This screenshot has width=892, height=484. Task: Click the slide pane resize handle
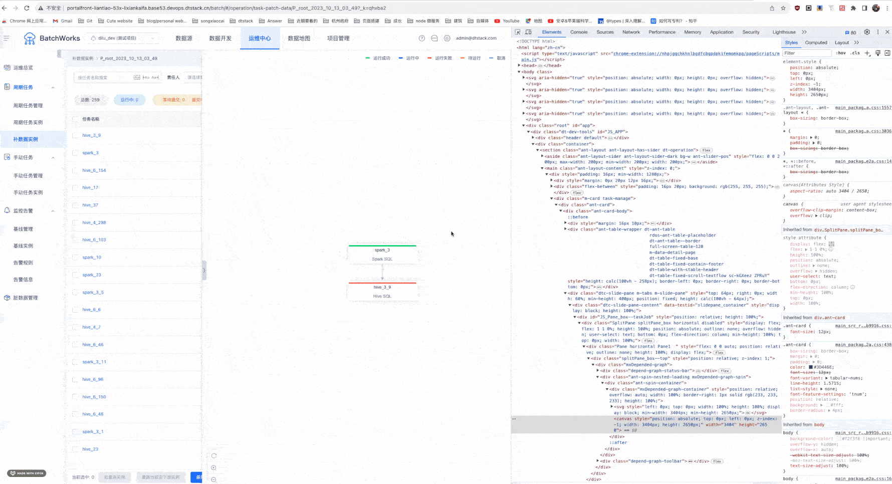pyautogui.click(x=204, y=270)
